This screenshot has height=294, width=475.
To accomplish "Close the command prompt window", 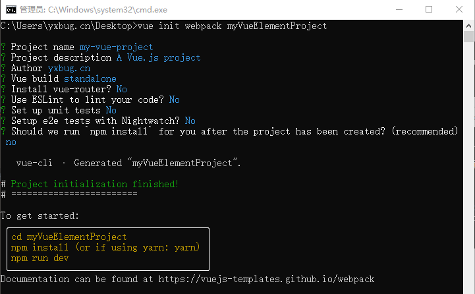I will pos(460,9).
